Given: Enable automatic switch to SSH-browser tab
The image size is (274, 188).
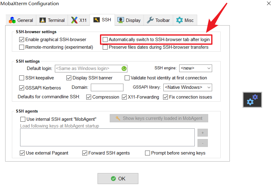Looking at the screenshot, I should click(x=105, y=40).
